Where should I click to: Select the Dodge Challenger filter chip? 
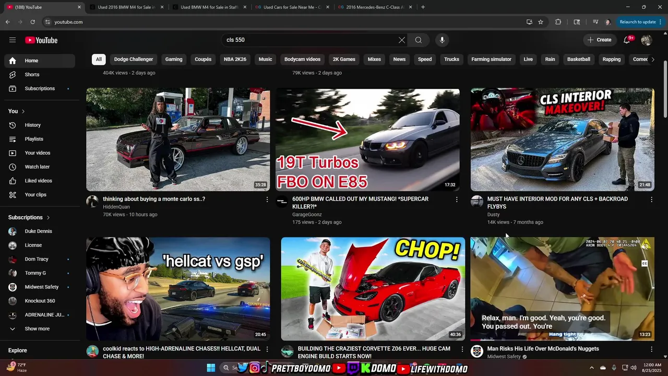point(134,60)
